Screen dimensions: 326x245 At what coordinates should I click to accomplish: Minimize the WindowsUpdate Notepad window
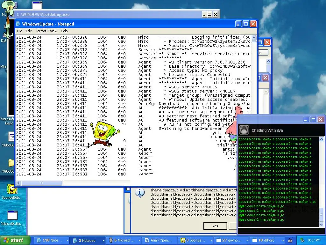238,24
